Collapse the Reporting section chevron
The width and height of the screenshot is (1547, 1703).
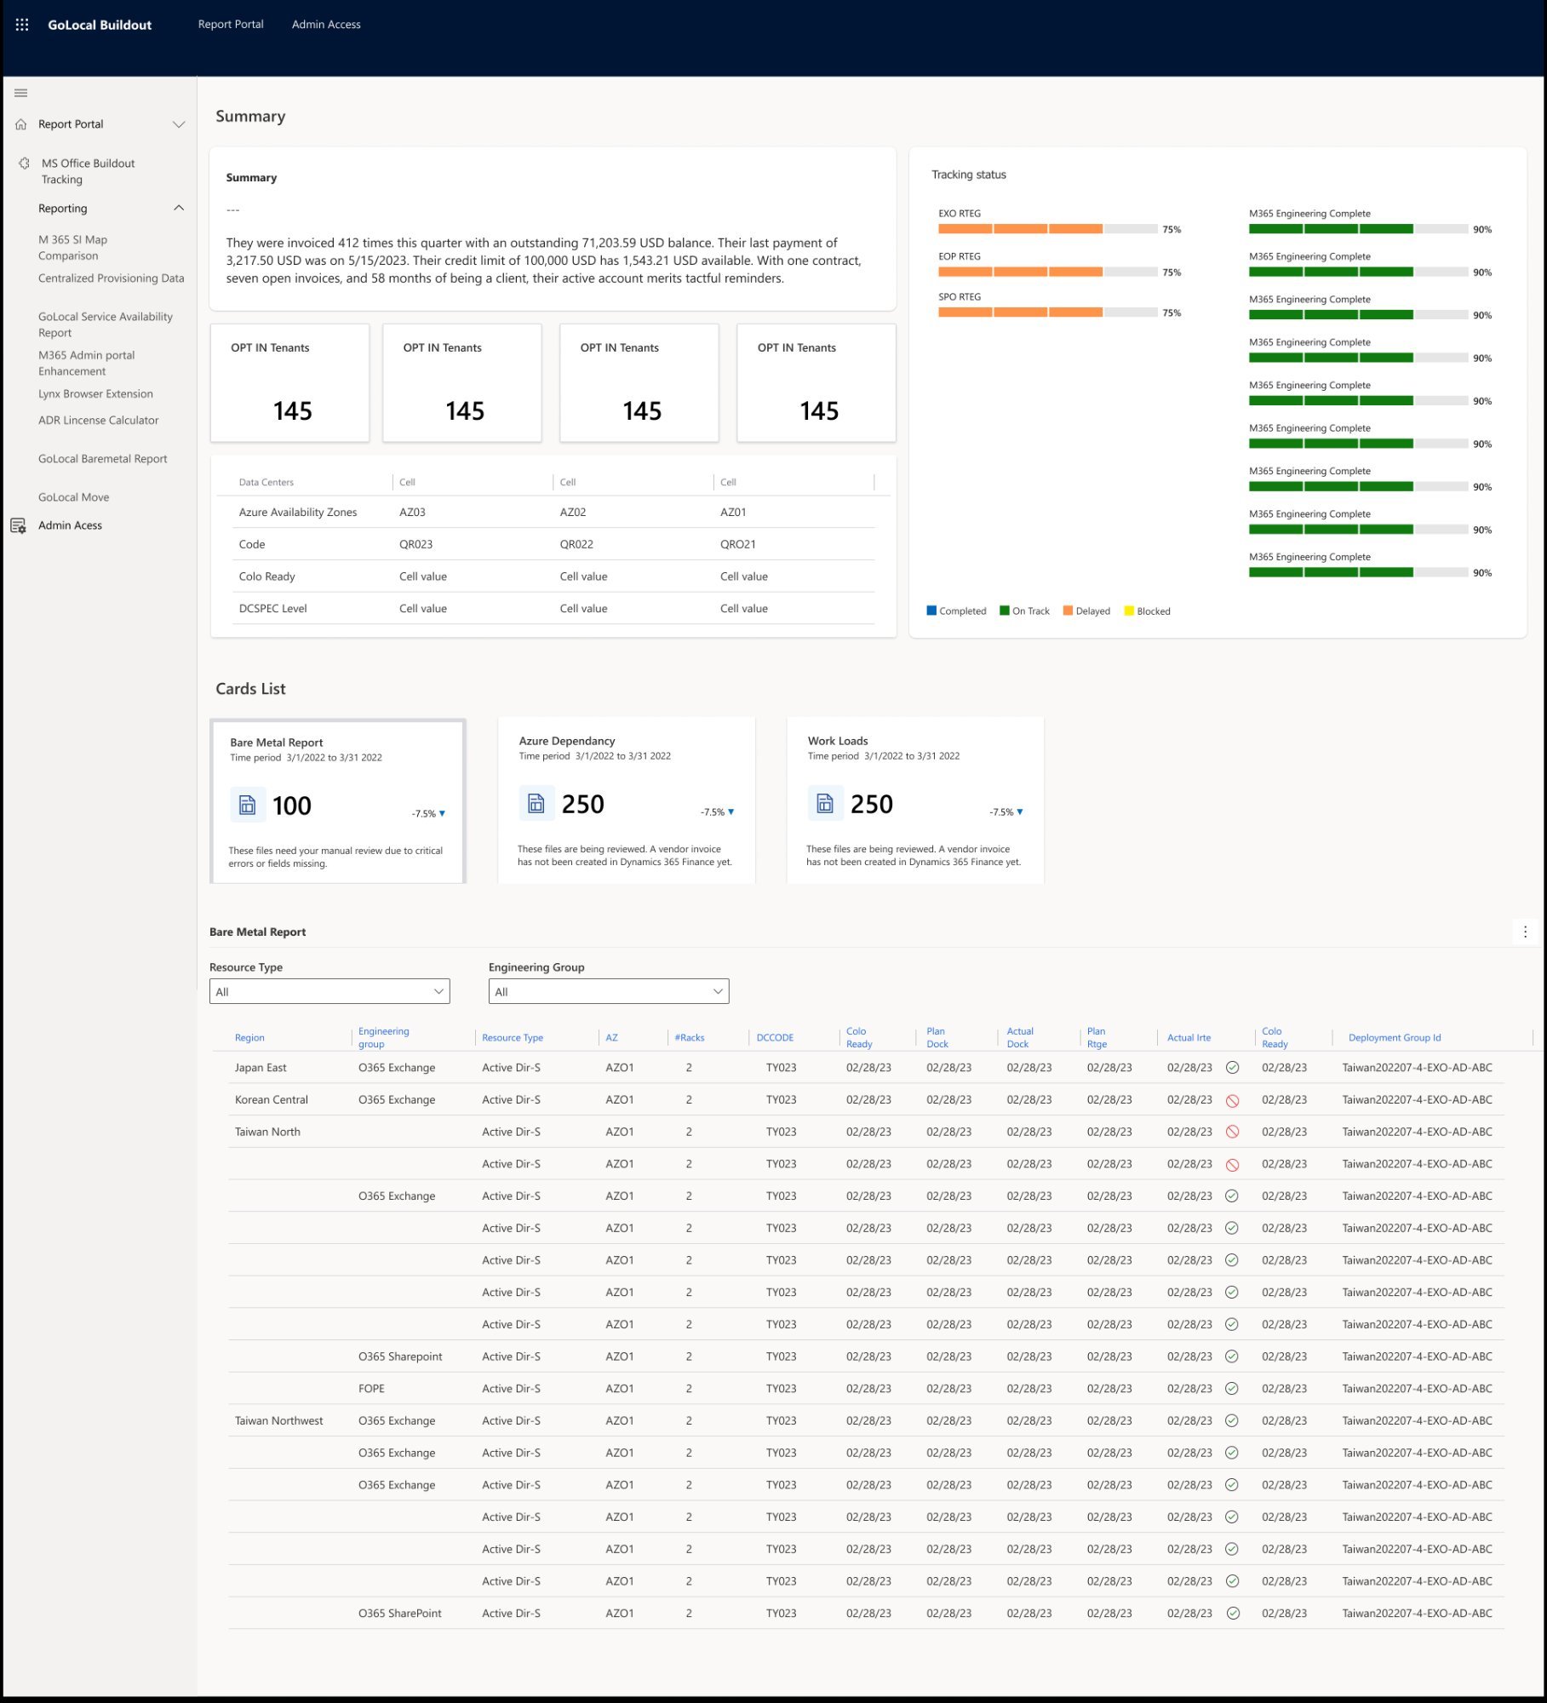[179, 209]
